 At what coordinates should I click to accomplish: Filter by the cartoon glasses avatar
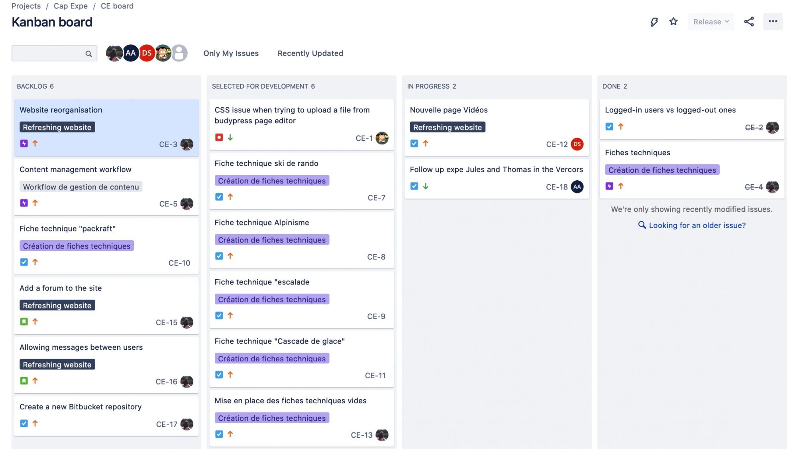click(x=163, y=53)
